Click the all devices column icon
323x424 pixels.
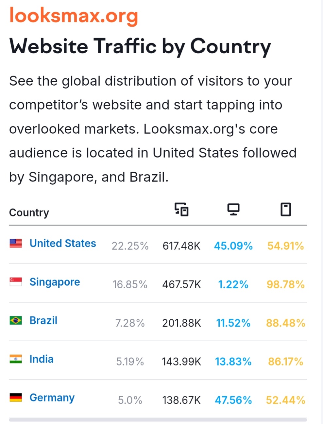(181, 210)
